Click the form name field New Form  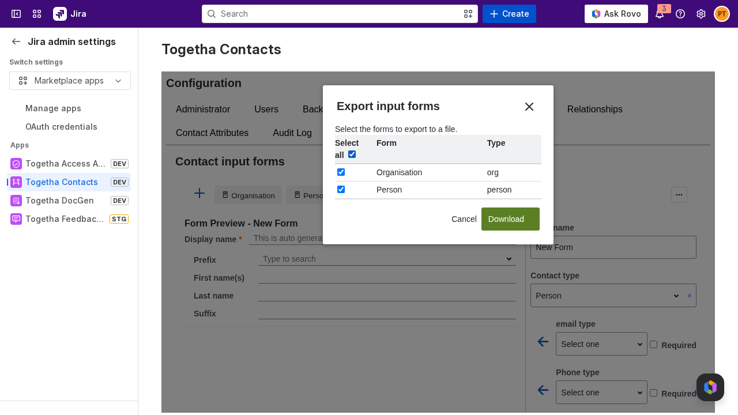(613, 247)
